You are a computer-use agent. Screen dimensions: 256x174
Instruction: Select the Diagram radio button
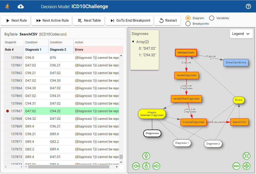pos(188,18)
